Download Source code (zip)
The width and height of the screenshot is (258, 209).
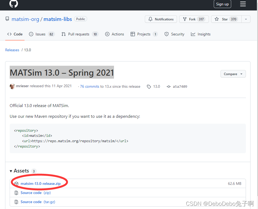click(36, 193)
